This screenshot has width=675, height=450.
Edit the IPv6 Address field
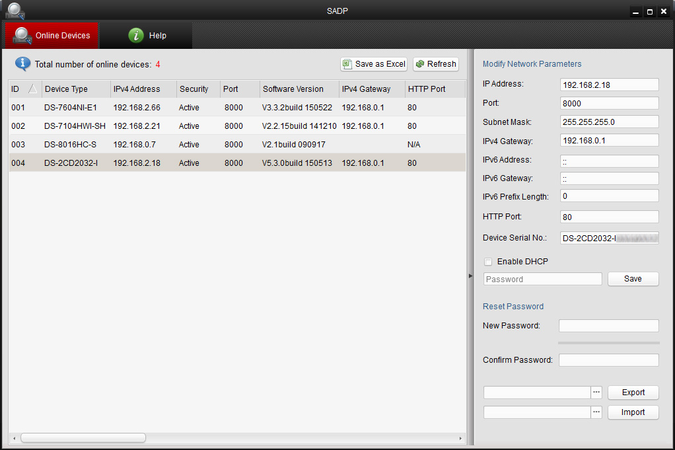pyautogui.click(x=609, y=161)
